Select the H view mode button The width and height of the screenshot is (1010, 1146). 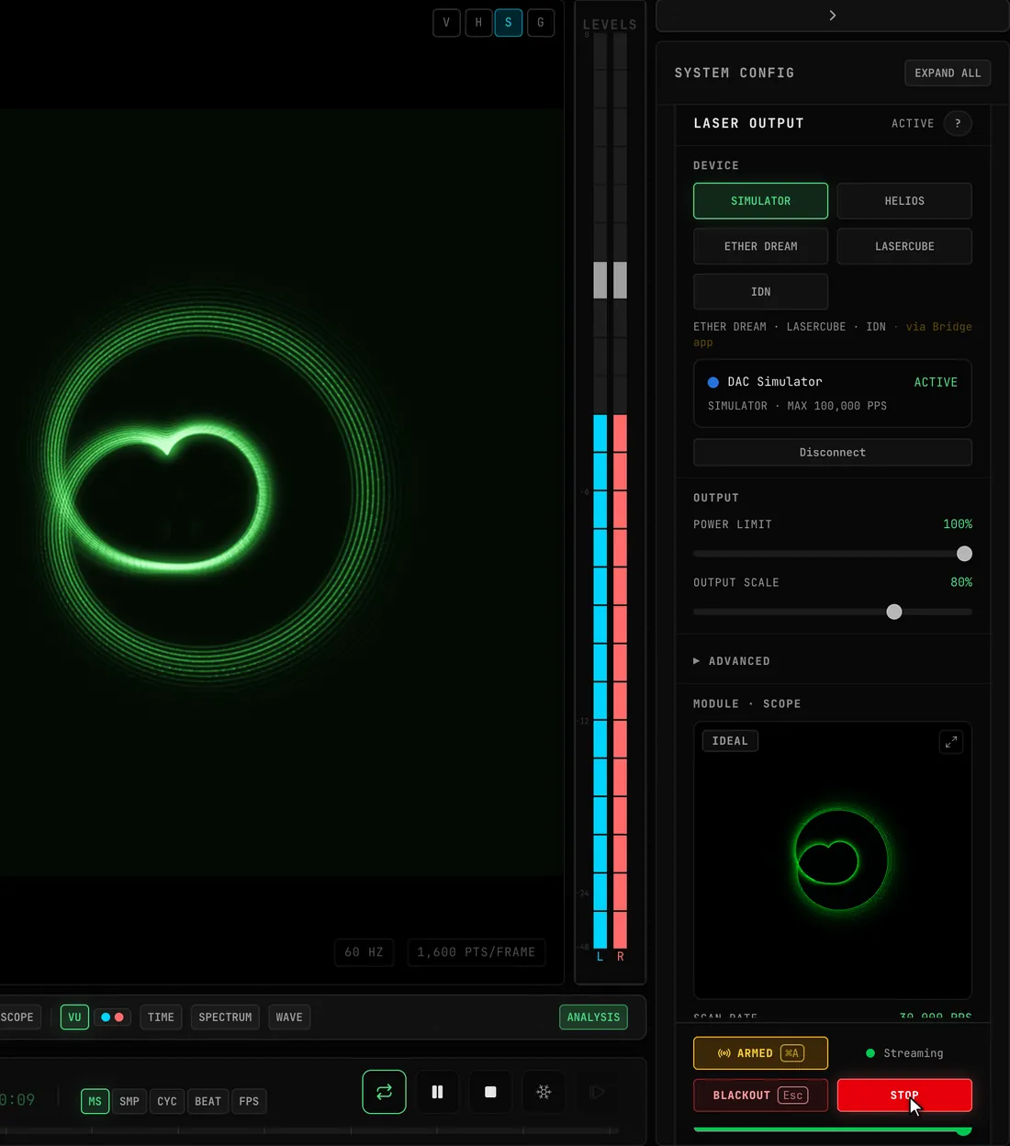click(x=478, y=23)
